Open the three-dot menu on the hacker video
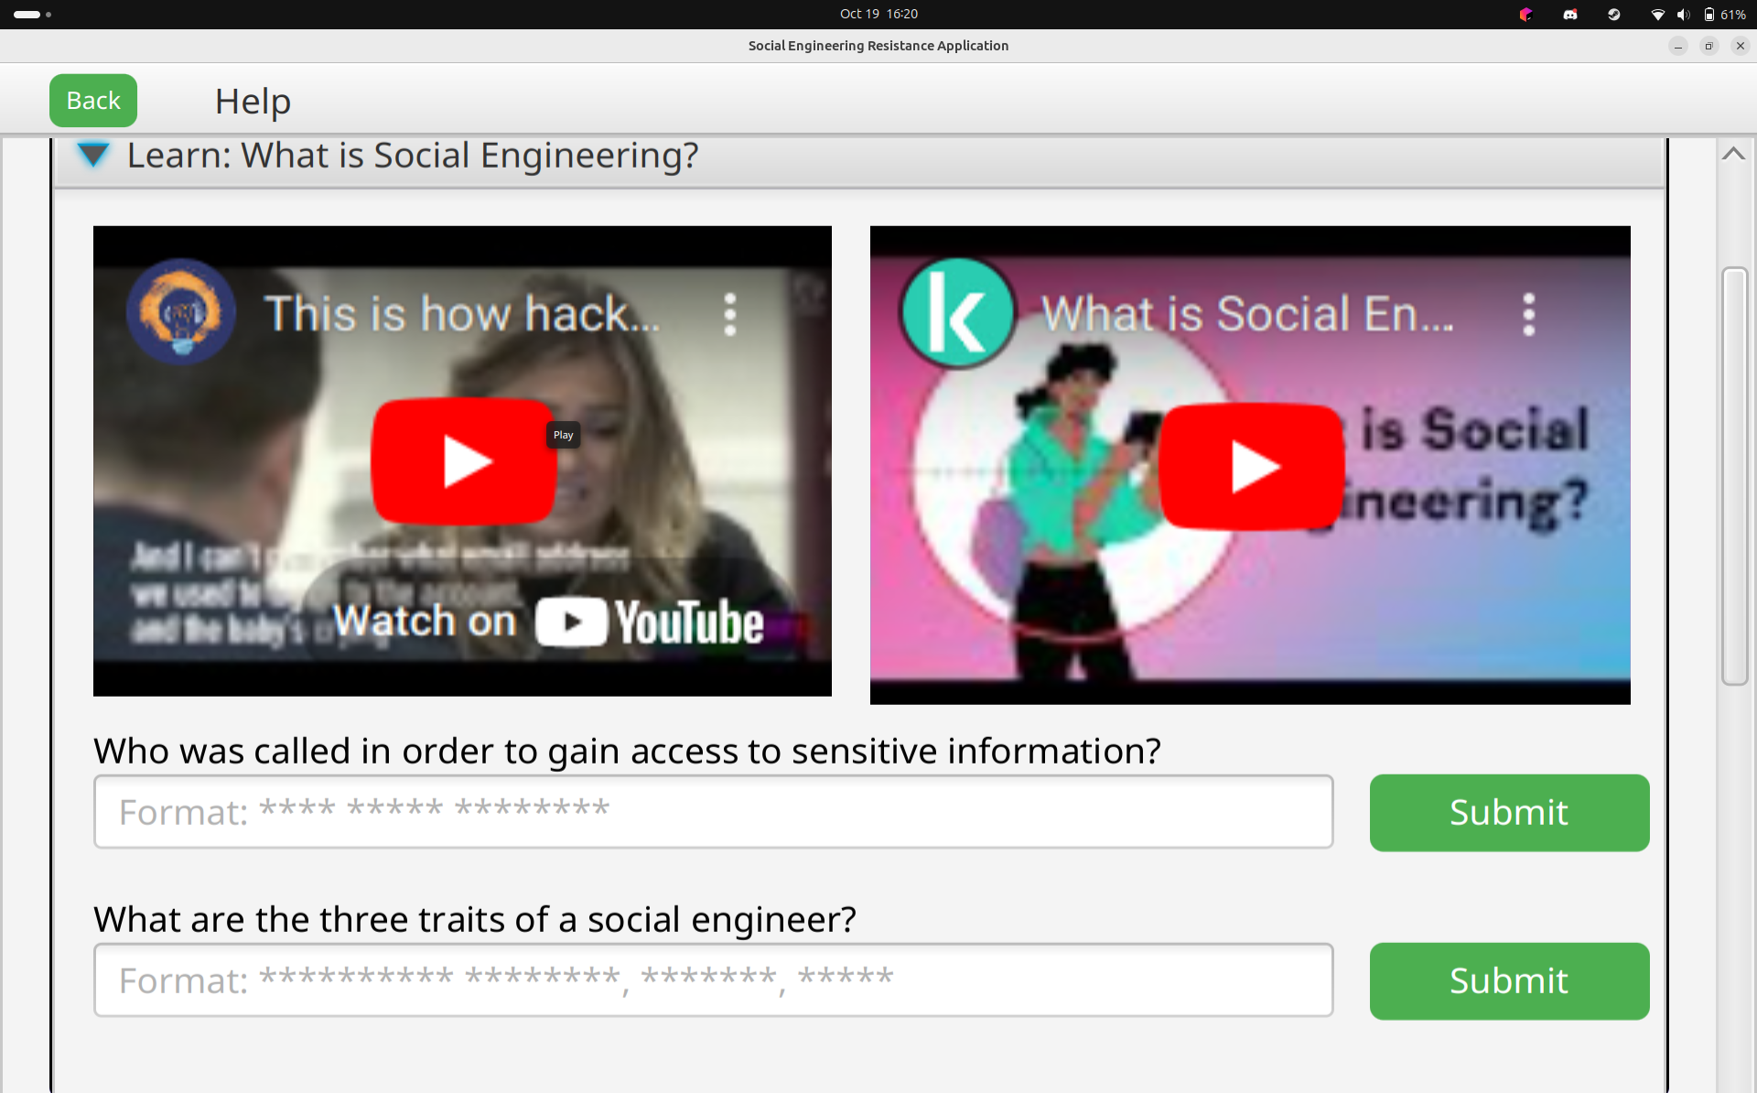The height and width of the screenshot is (1093, 1757). coord(729,315)
